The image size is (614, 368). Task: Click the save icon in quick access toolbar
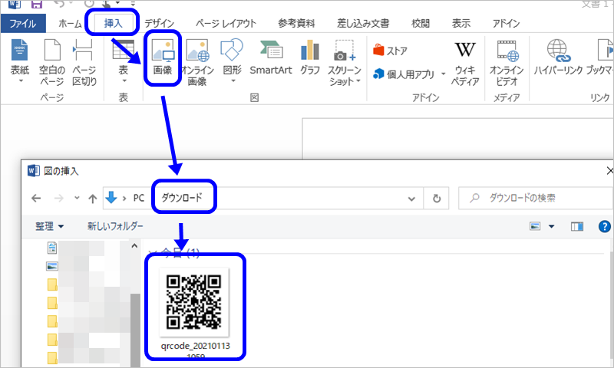(x=36, y=4)
